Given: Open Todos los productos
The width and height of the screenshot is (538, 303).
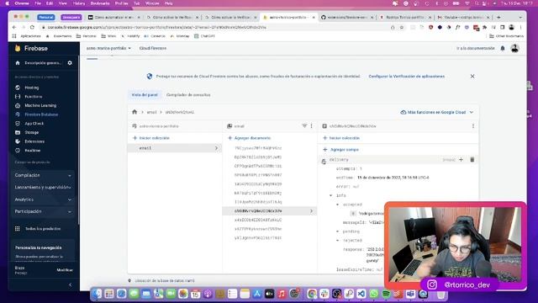Looking at the screenshot, I should point(43,228).
